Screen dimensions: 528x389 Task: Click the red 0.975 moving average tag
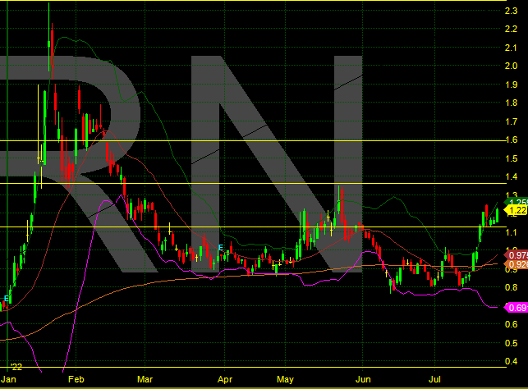click(517, 255)
